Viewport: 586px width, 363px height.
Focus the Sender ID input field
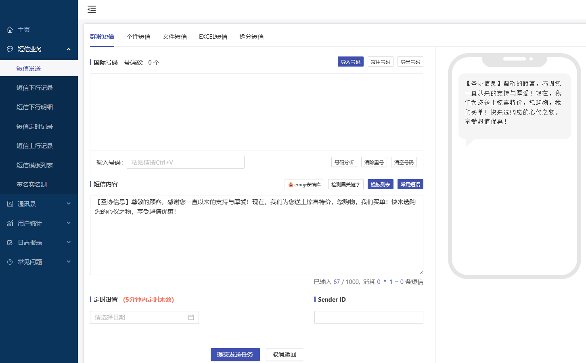point(368,317)
